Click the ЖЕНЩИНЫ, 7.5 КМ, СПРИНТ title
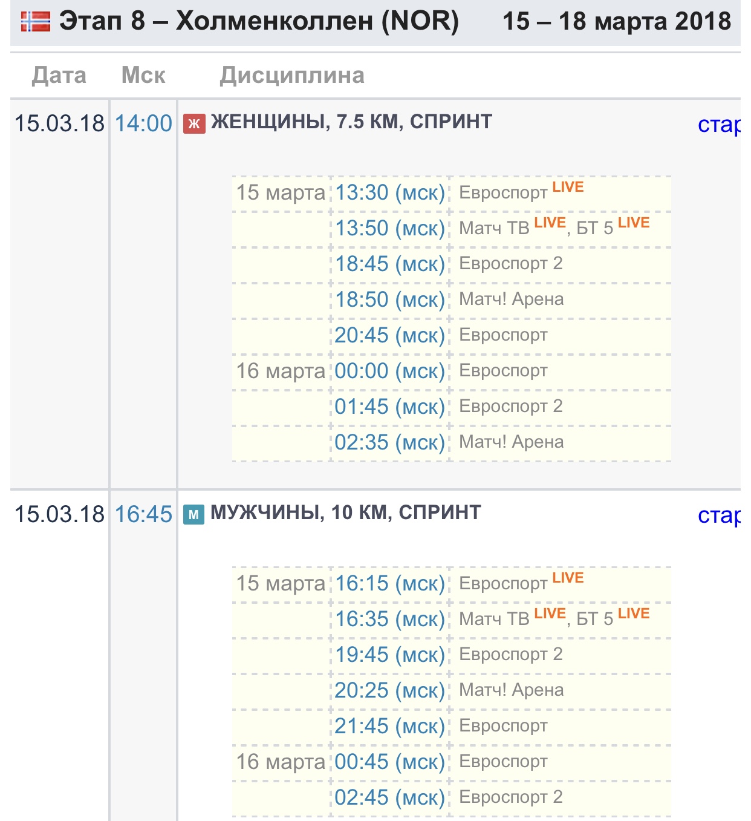The image size is (751, 821). pos(351,122)
